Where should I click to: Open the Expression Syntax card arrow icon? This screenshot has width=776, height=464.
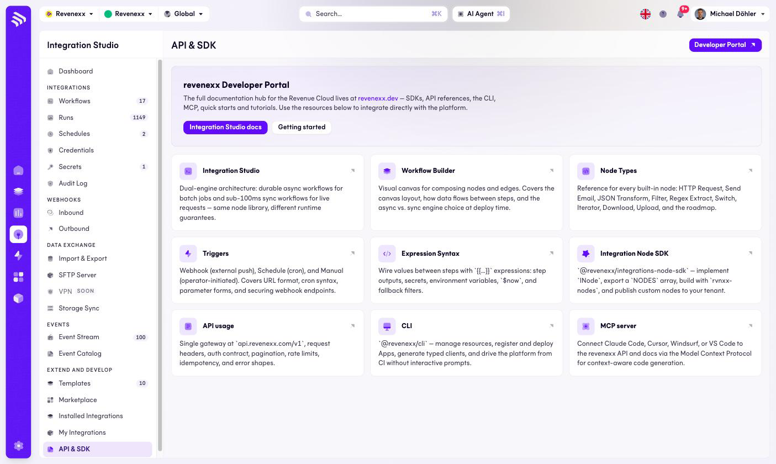pos(552,254)
